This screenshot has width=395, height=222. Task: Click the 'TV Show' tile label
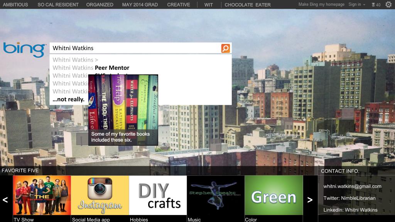point(24,219)
